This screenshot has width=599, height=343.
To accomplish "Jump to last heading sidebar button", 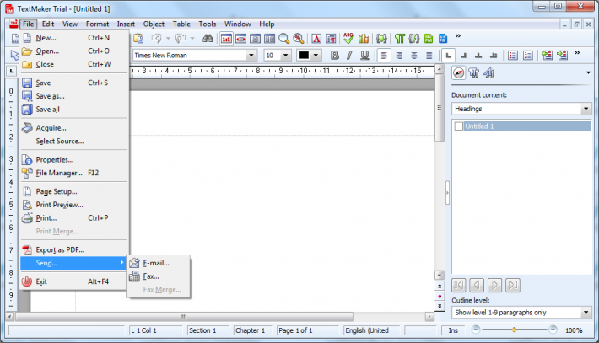I will [x=512, y=285].
